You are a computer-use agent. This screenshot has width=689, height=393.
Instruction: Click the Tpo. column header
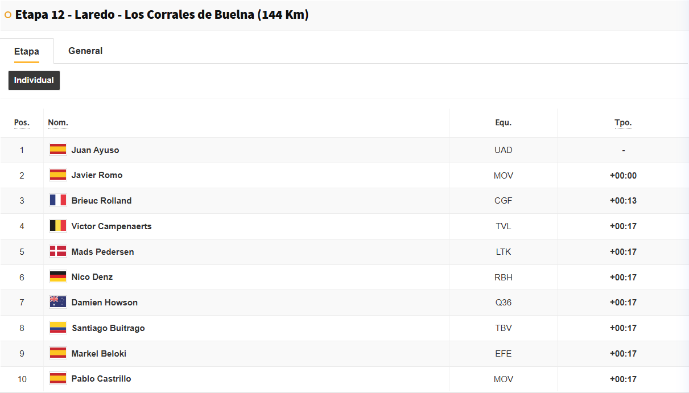(x=623, y=123)
